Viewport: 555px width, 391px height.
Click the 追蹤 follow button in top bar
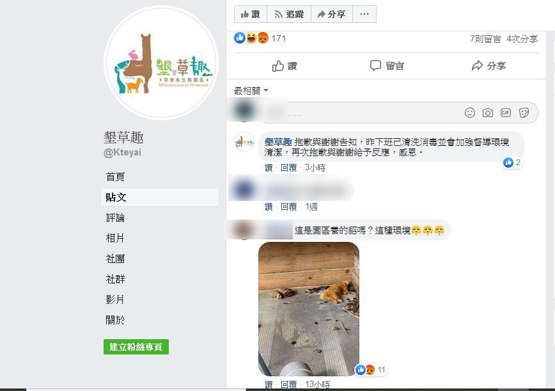click(289, 14)
